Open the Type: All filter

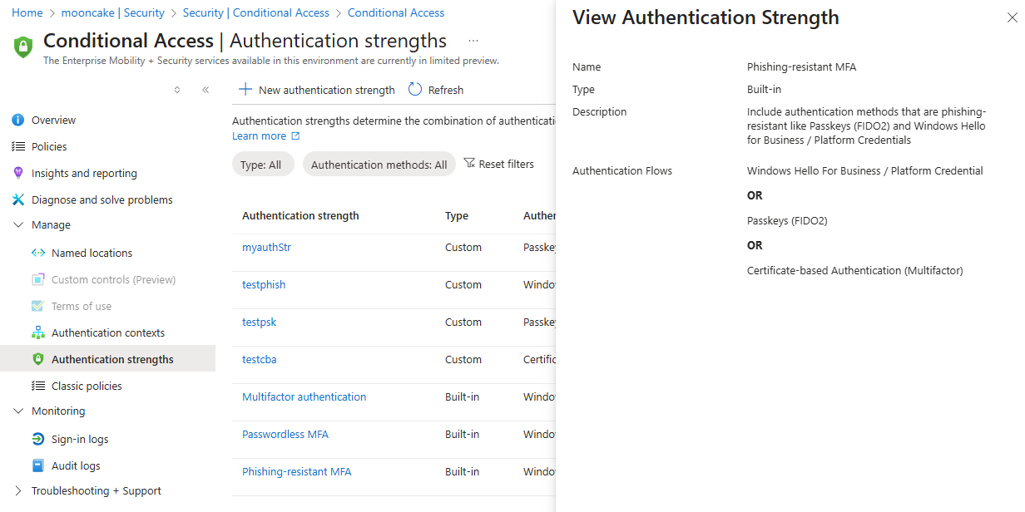[260, 165]
